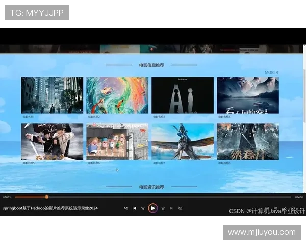Go to next track in player

pos(171,208)
